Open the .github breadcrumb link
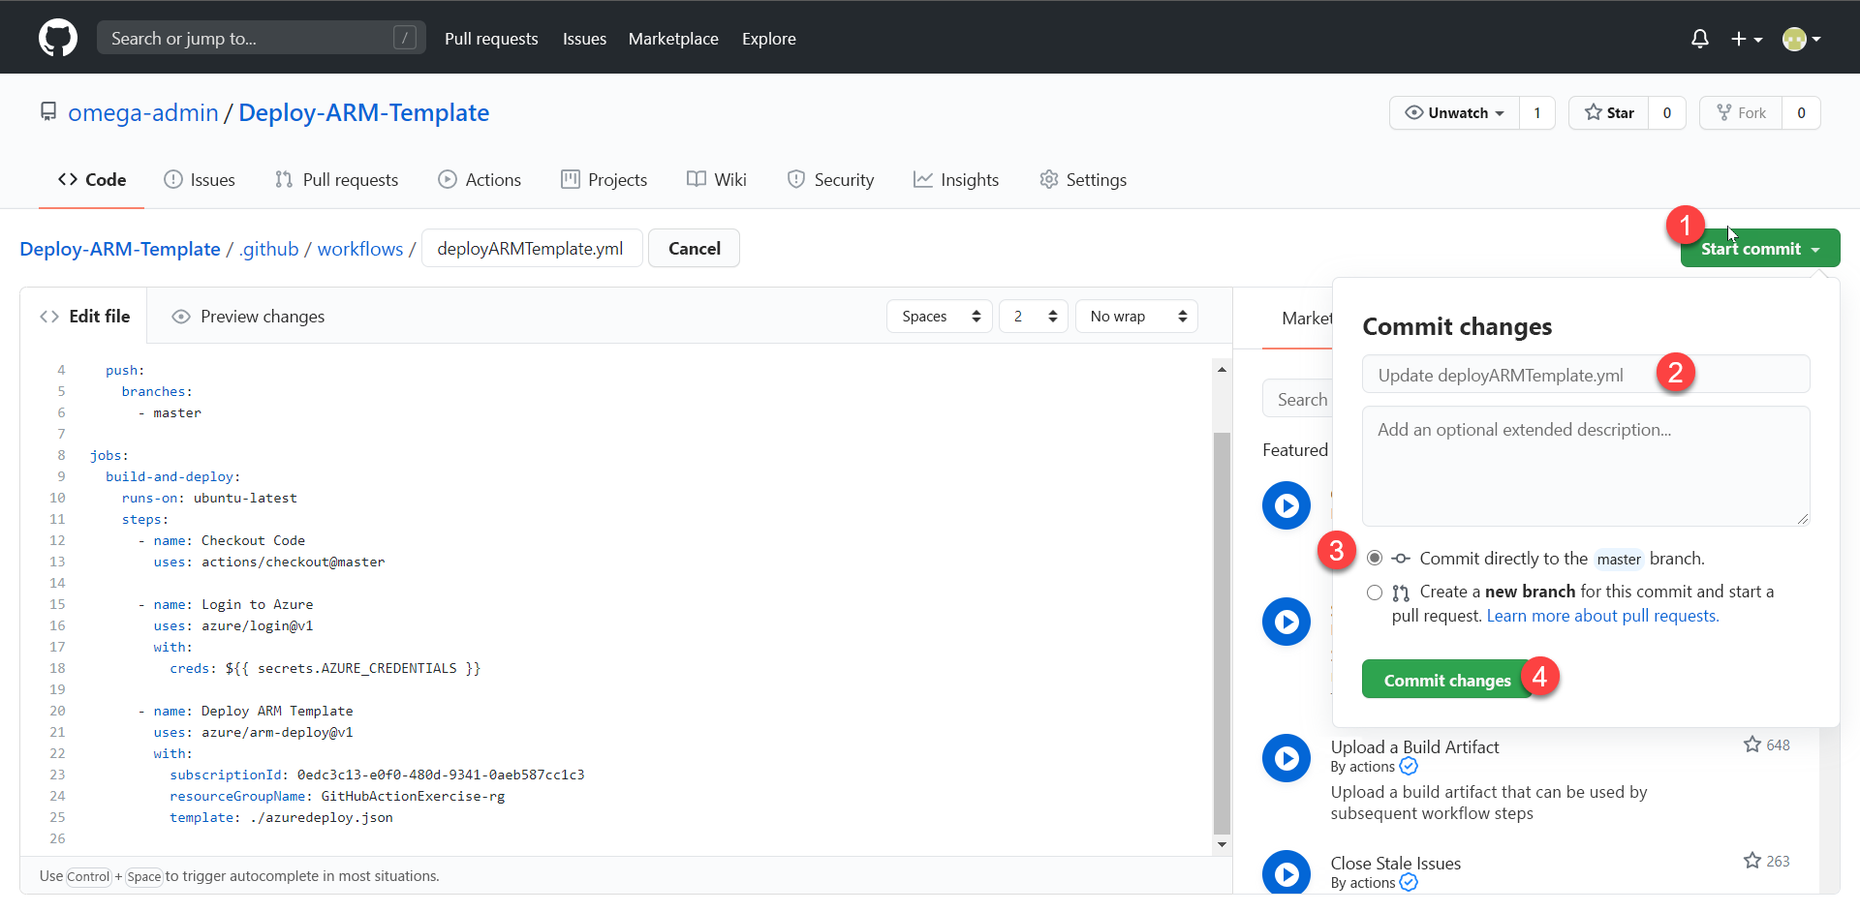The height and width of the screenshot is (912, 1860). 269,249
